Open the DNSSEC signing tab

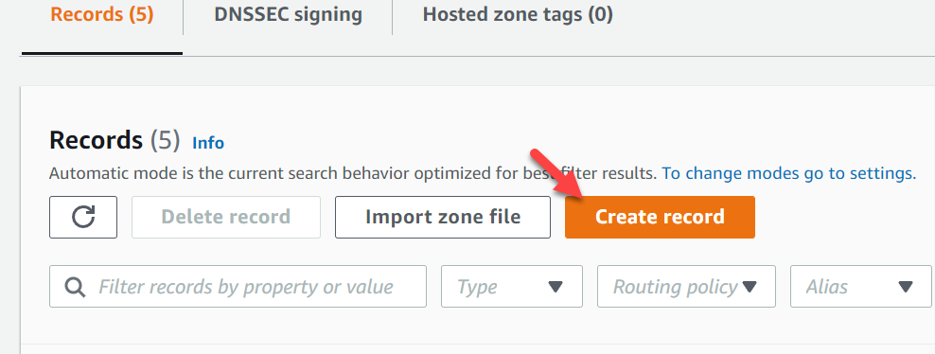click(x=288, y=14)
